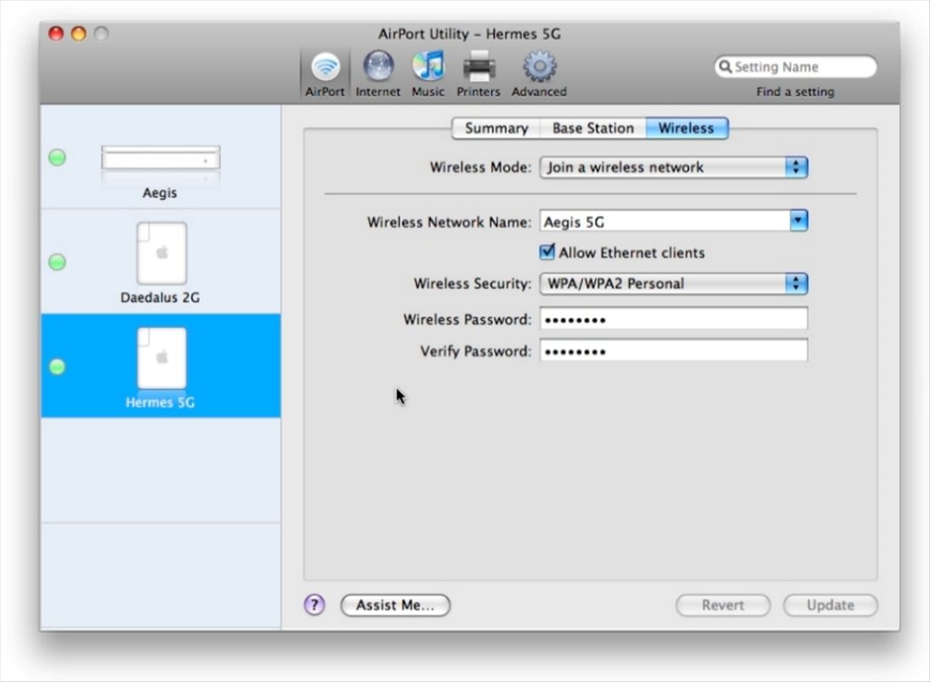Image resolution: width=930 pixels, height=682 pixels.
Task: Click the Aegis device label
Action: 160,193
